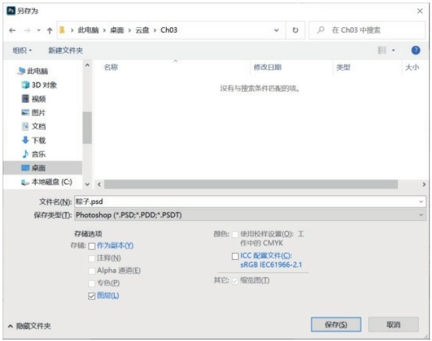Toggle 使用校样设置 checkbox
This screenshot has height=341, width=432.
[x=235, y=235]
